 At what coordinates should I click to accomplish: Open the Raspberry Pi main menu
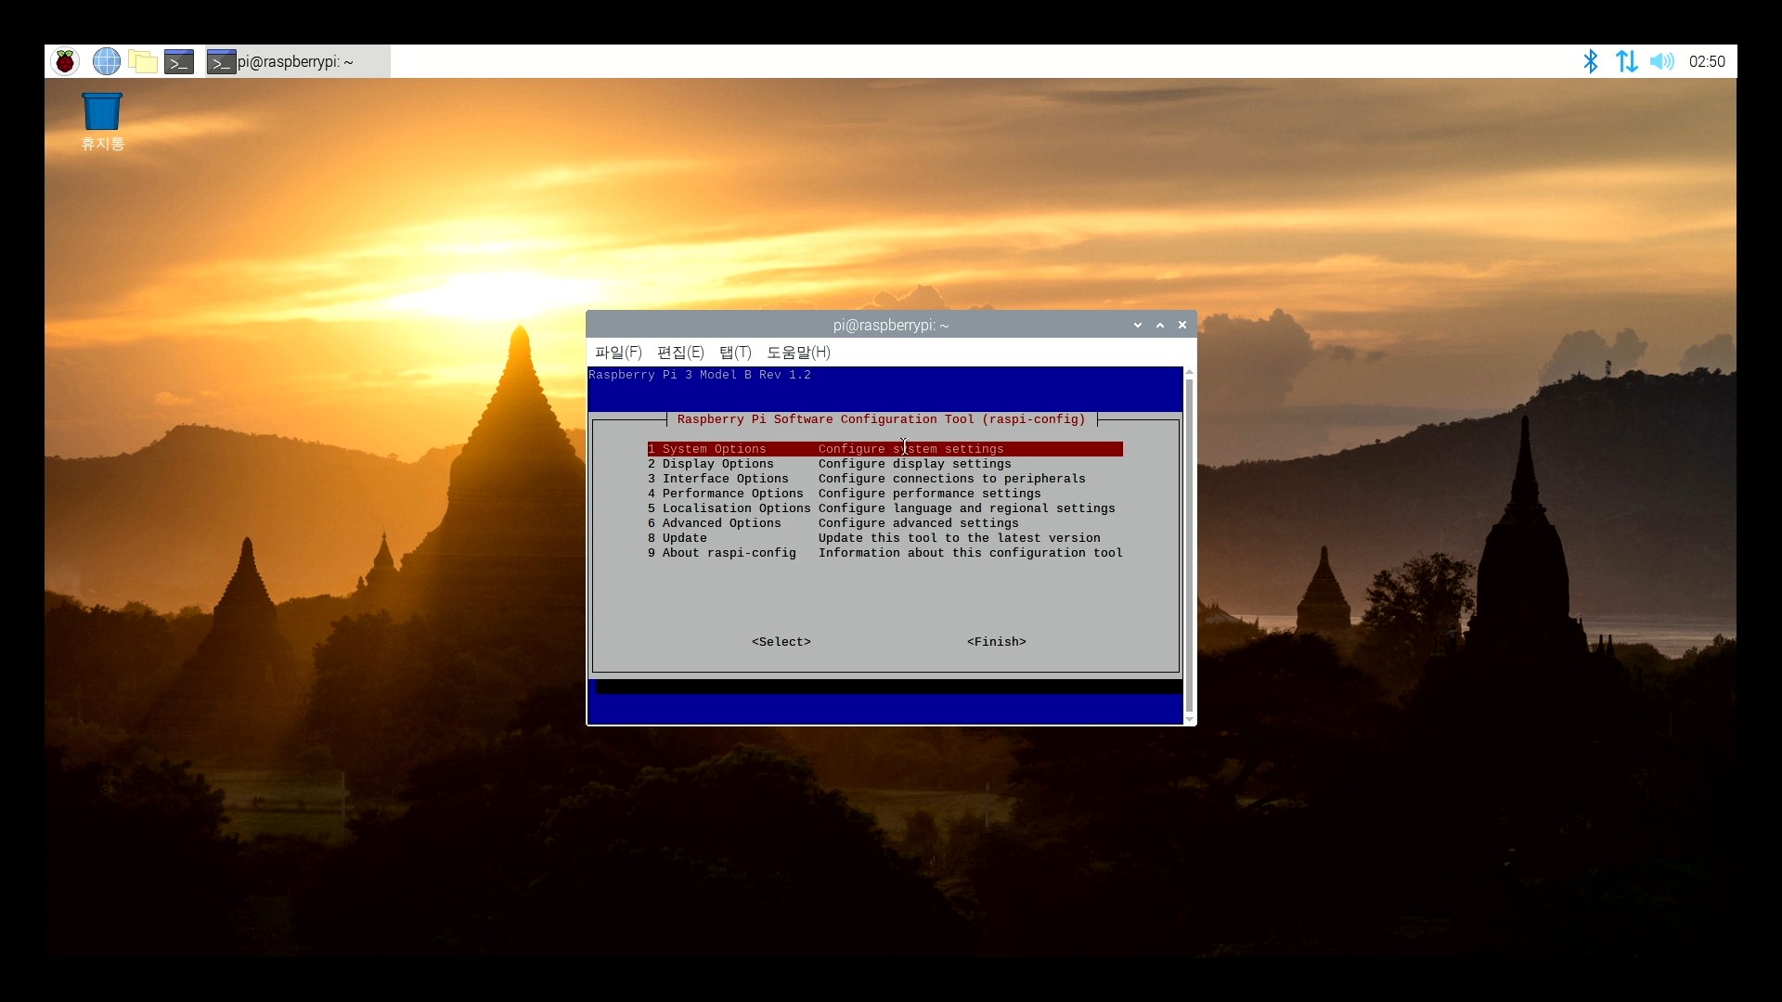click(65, 62)
